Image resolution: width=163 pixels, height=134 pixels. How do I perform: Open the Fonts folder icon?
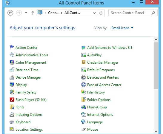pyautogui.click(x=12, y=107)
